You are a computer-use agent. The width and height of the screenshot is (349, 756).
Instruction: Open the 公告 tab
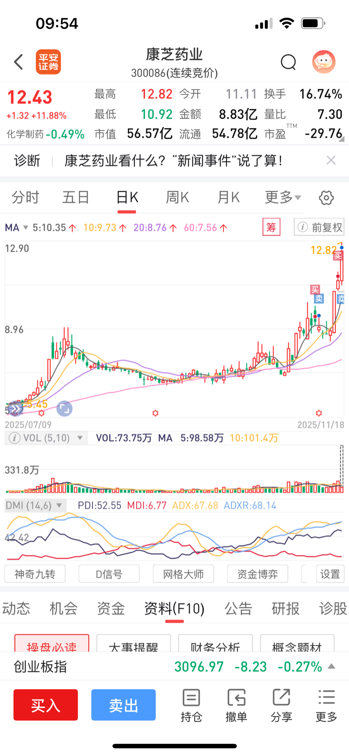click(238, 608)
